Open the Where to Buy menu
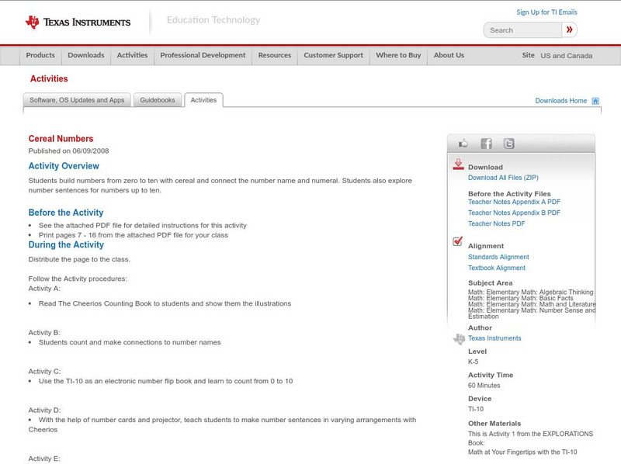621x464 pixels. click(398, 55)
